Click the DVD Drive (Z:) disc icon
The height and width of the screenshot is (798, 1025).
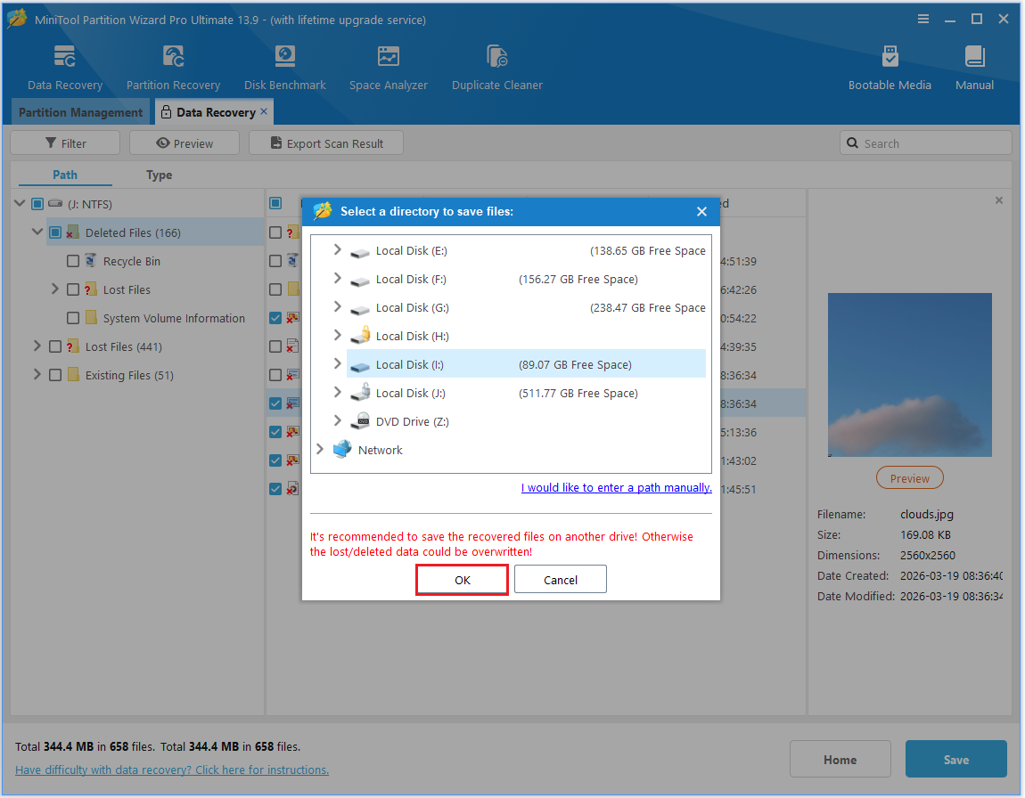361,421
